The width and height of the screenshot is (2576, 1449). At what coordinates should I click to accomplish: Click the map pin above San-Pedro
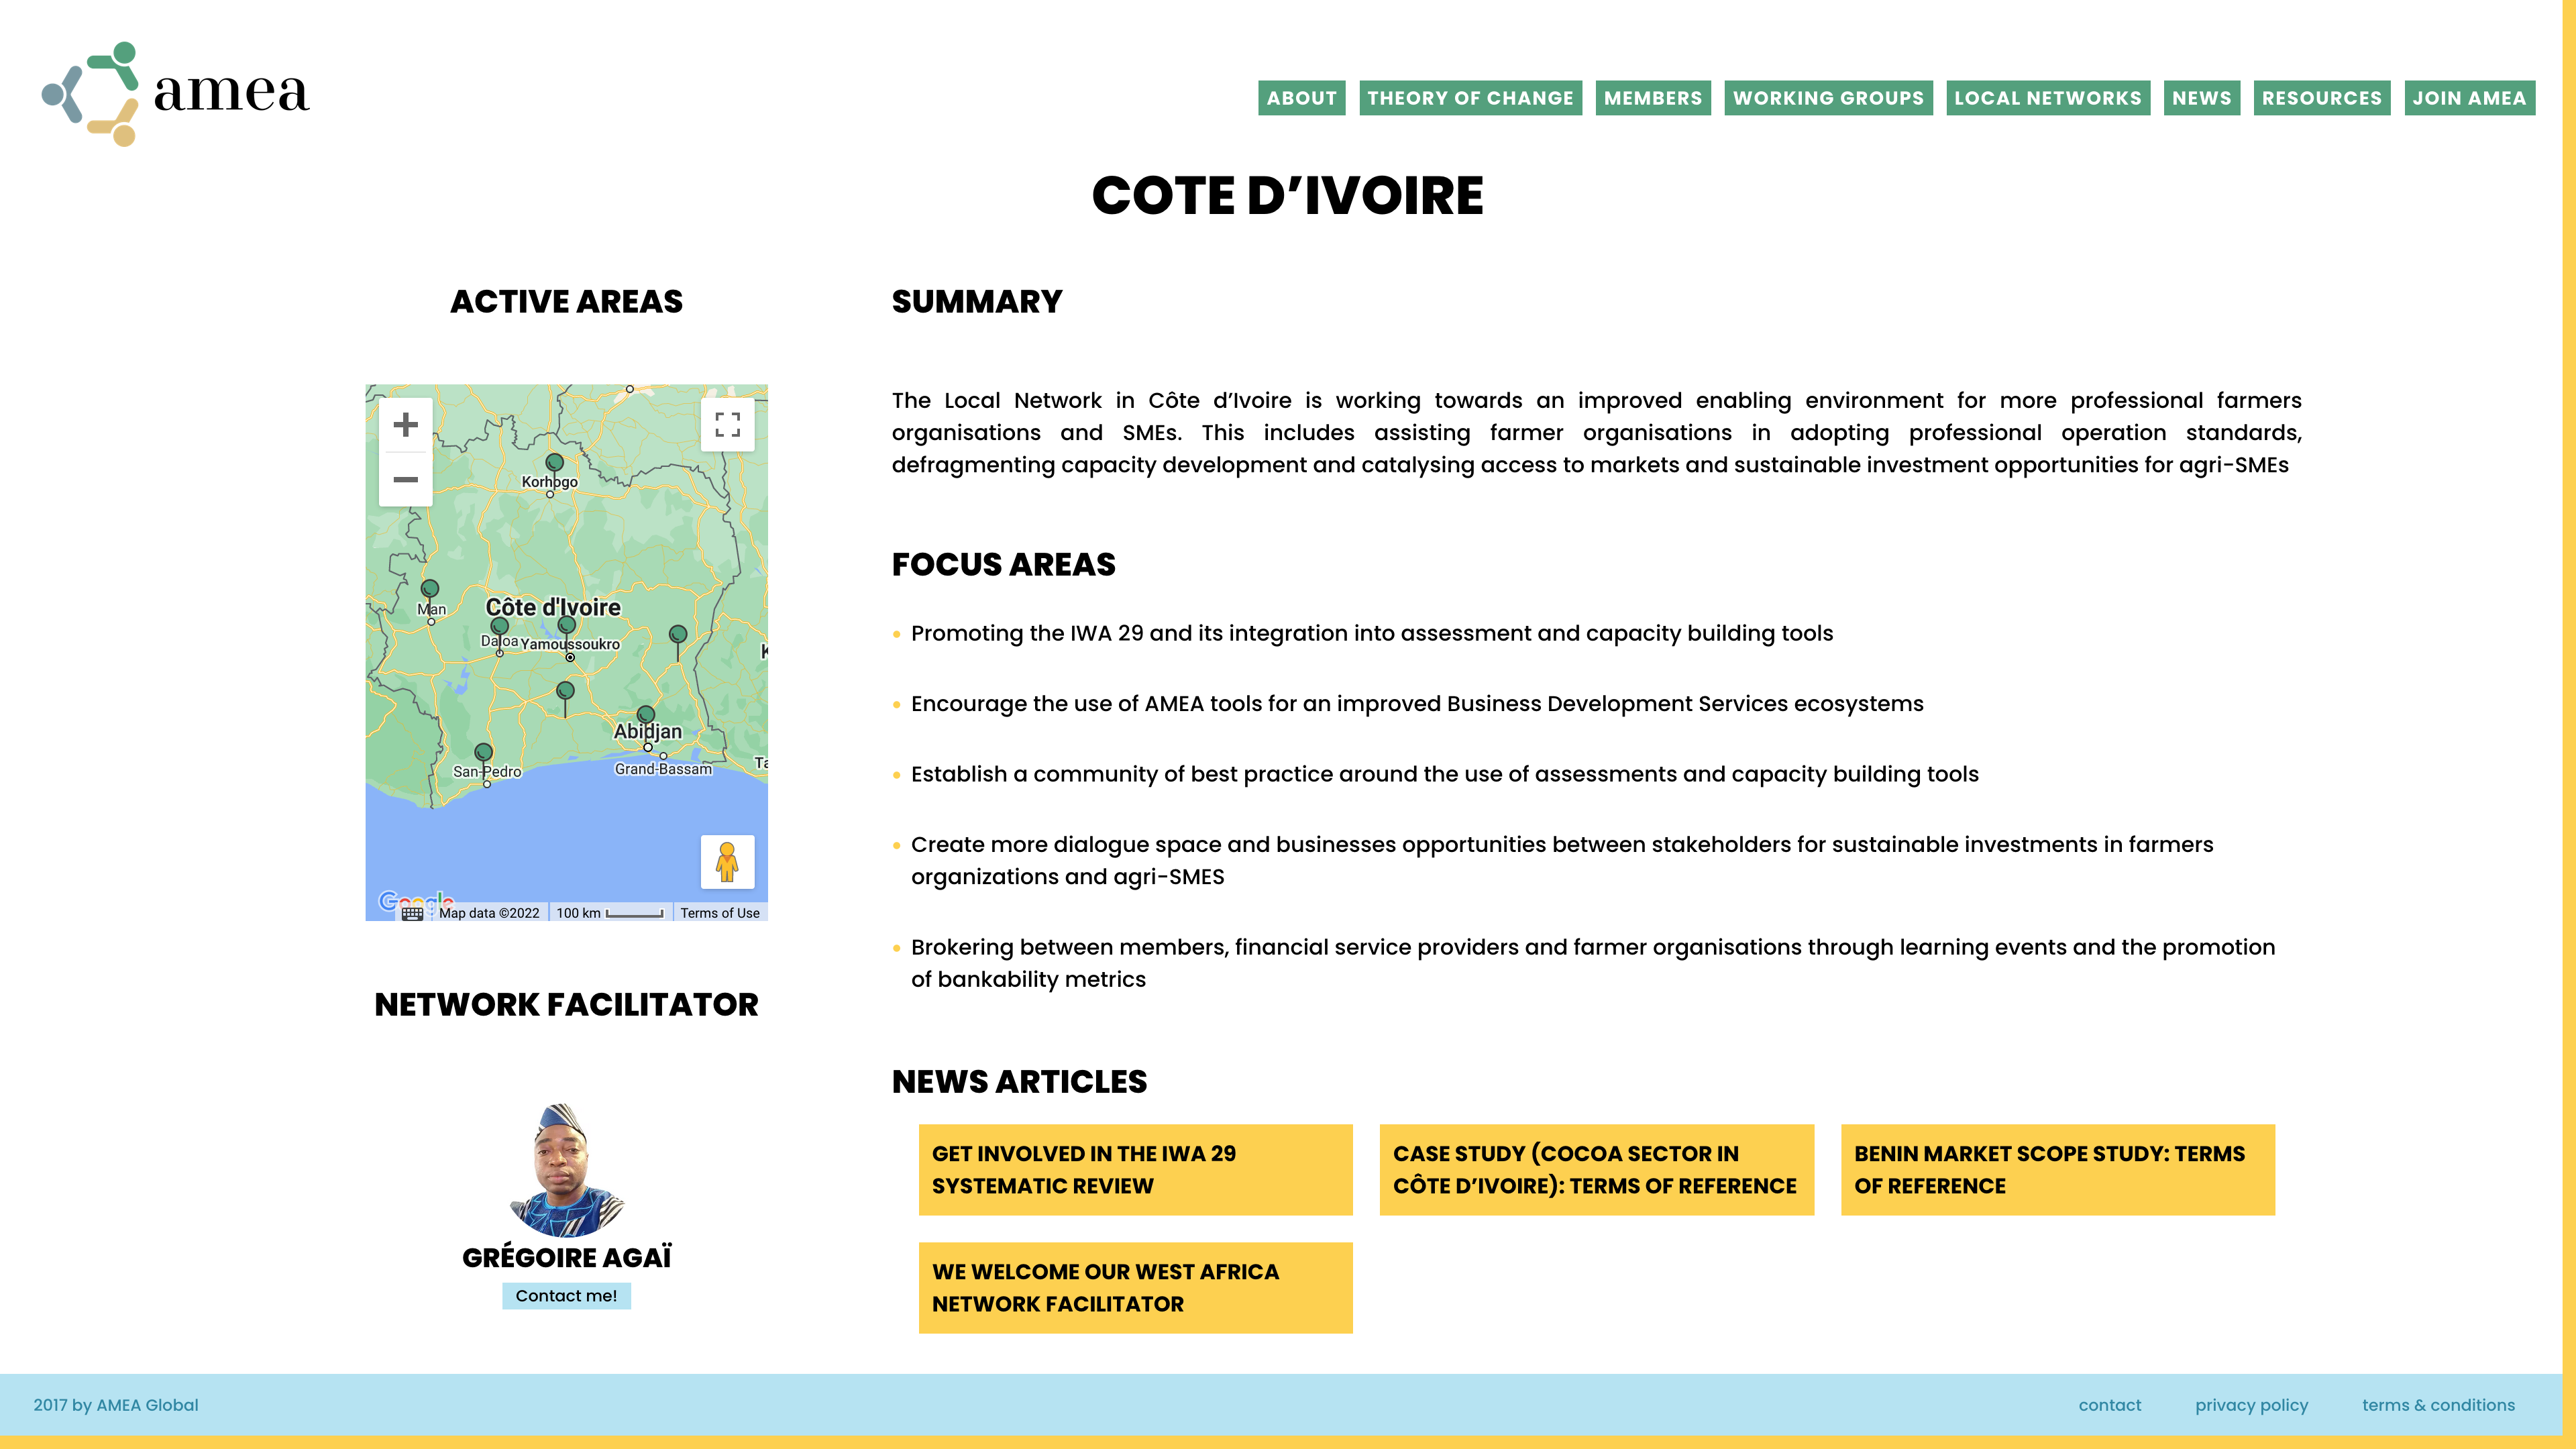coord(484,752)
